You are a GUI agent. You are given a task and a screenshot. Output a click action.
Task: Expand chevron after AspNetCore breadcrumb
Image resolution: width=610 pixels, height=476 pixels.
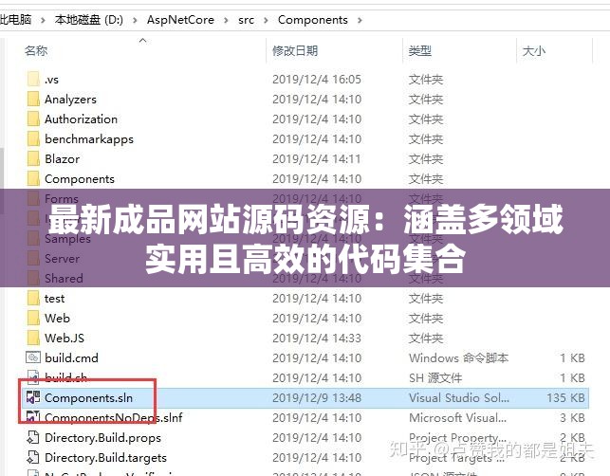point(226,20)
